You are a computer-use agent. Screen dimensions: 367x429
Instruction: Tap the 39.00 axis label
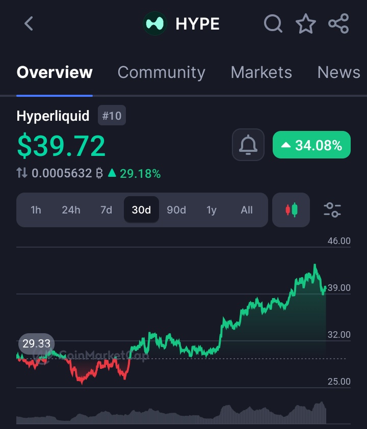(x=339, y=288)
